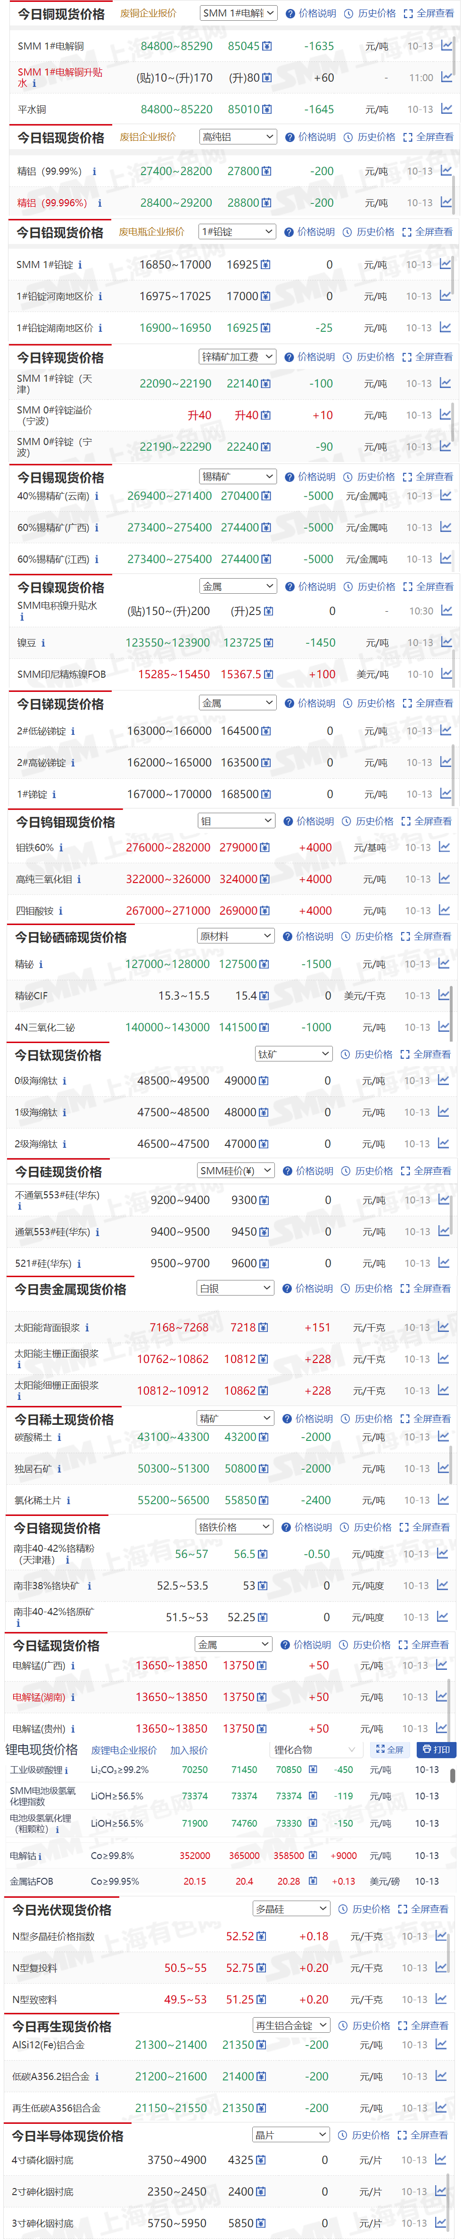This screenshot has height=2239, width=463.
Task: Click info icon beside 精铝 (99.99%)
Action: 94,172
